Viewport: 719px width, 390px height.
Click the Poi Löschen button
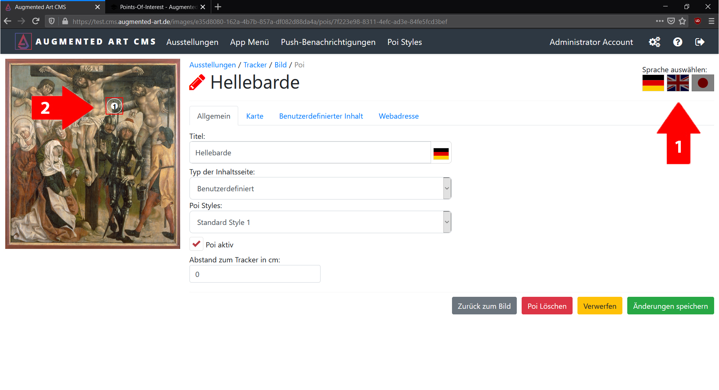pyautogui.click(x=547, y=306)
